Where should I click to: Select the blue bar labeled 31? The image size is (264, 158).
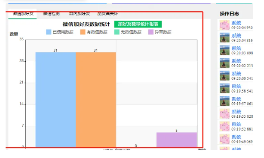pos(55,100)
